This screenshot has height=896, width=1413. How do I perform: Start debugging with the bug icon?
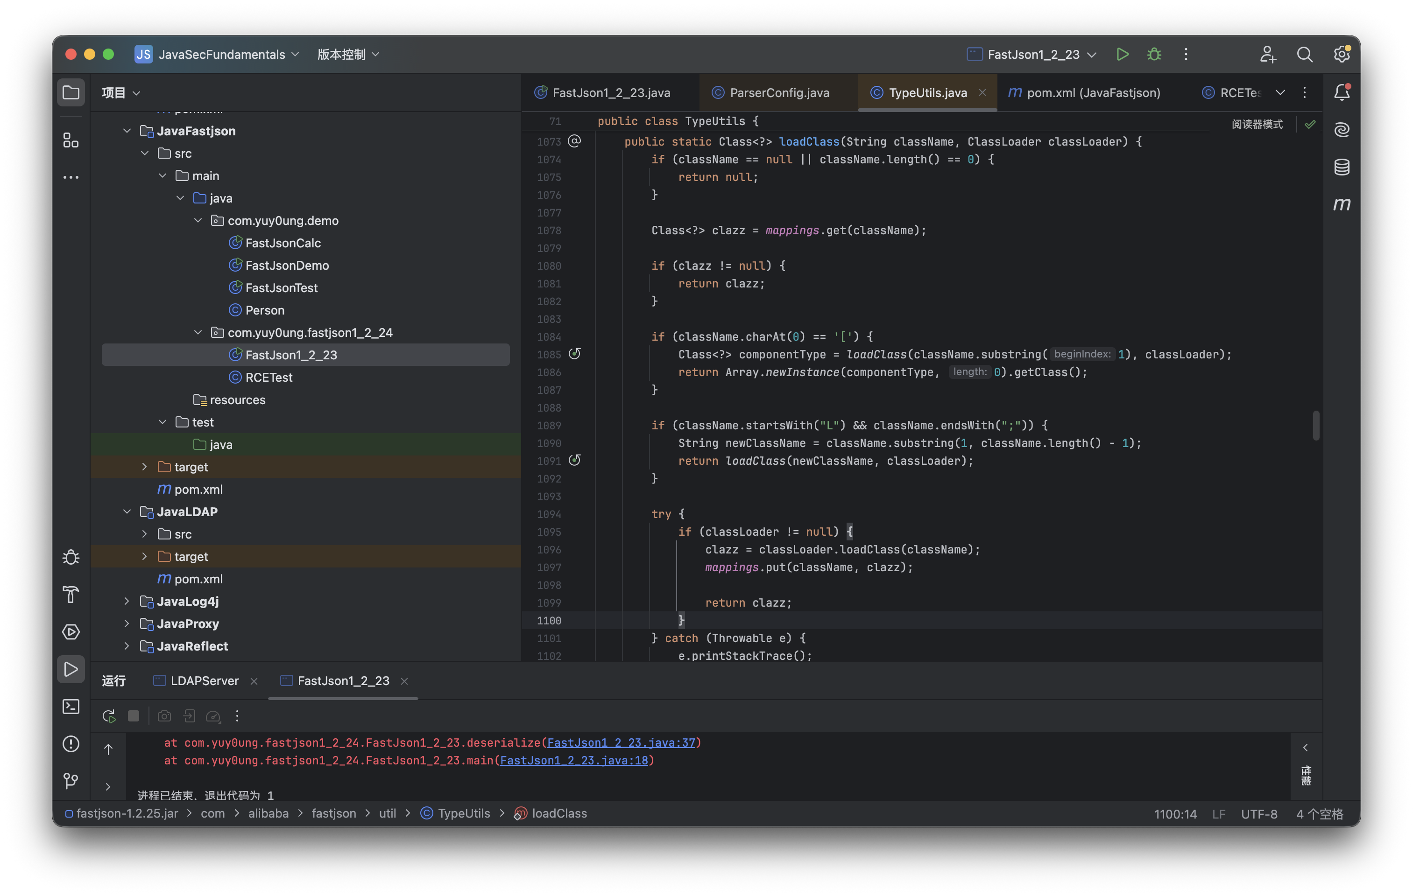point(1154,55)
